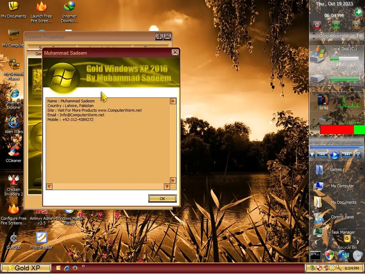Click the CPU meter gauge icon
The height and width of the screenshot is (274, 365).
point(324,100)
